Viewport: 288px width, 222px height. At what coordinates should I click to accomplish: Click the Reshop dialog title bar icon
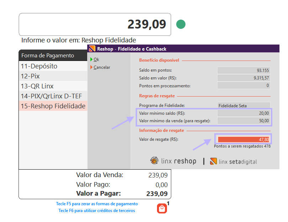[x=92, y=49]
